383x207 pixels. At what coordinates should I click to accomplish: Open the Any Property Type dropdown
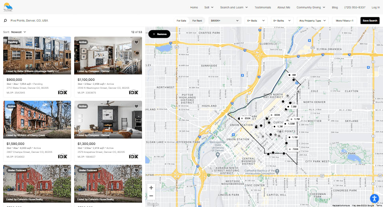click(x=313, y=21)
